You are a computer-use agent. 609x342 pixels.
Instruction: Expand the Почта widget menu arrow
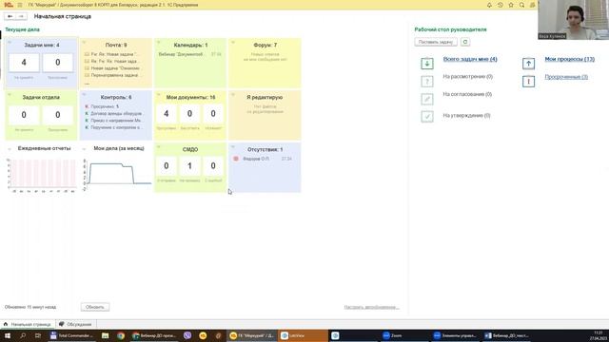(84, 42)
